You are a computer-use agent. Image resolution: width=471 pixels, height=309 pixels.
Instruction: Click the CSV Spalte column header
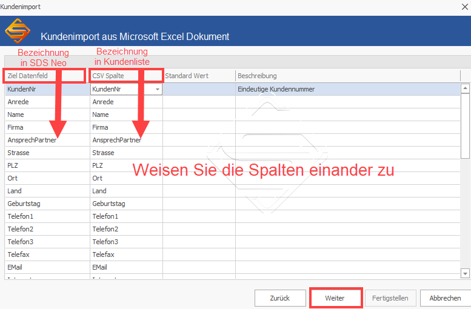tap(126, 76)
